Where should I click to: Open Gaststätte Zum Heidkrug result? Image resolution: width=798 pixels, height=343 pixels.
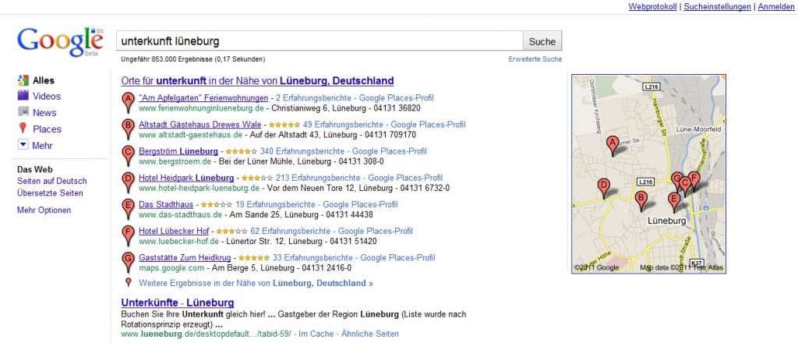(x=185, y=258)
